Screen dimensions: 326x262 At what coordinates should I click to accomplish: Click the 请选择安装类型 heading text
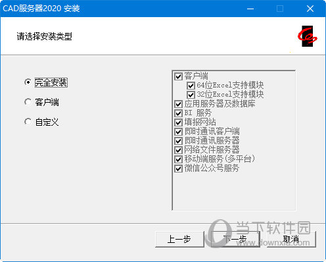click(x=45, y=36)
